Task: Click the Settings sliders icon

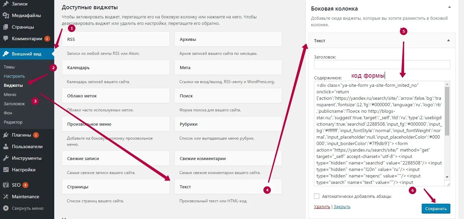Action: click(x=6, y=170)
